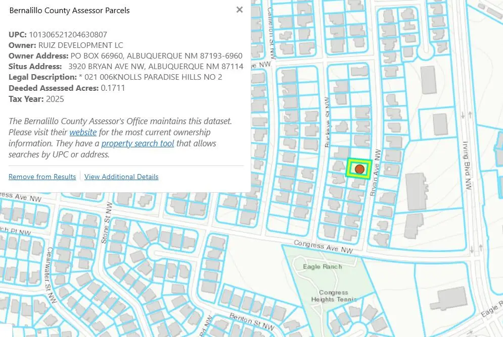Image resolution: width=503 pixels, height=337 pixels.
Task: Click the Eagle Ranch park label
Action: tap(318, 266)
